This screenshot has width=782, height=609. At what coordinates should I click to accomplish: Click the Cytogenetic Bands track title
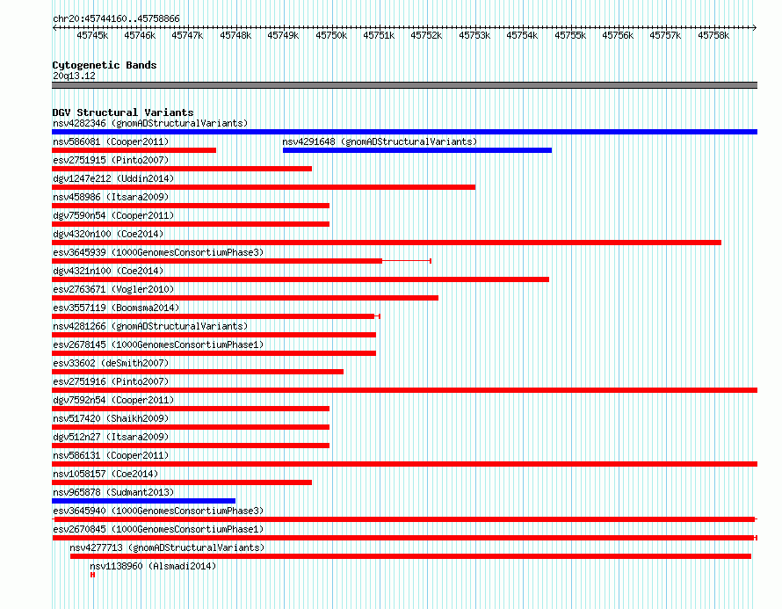click(105, 65)
